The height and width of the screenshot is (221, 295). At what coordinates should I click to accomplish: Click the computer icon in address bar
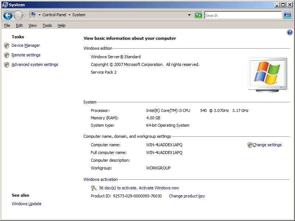(33, 14)
